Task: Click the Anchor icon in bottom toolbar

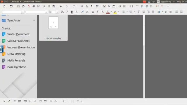Action: (56, 101)
